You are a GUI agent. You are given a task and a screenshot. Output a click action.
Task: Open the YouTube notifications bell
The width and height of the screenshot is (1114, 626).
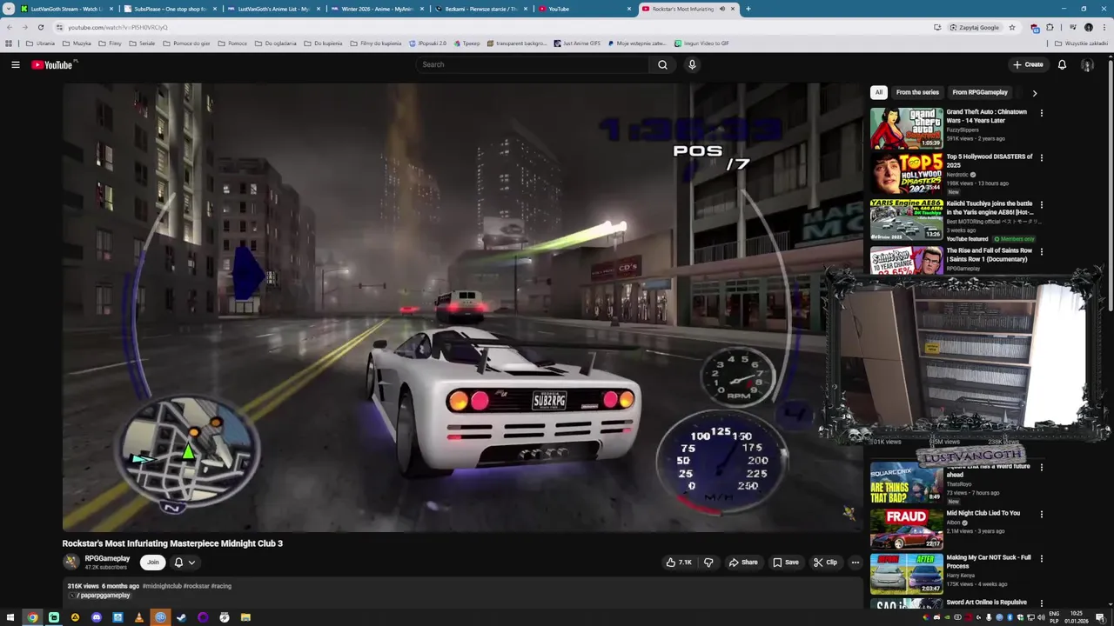click(x=1062, y=64)
